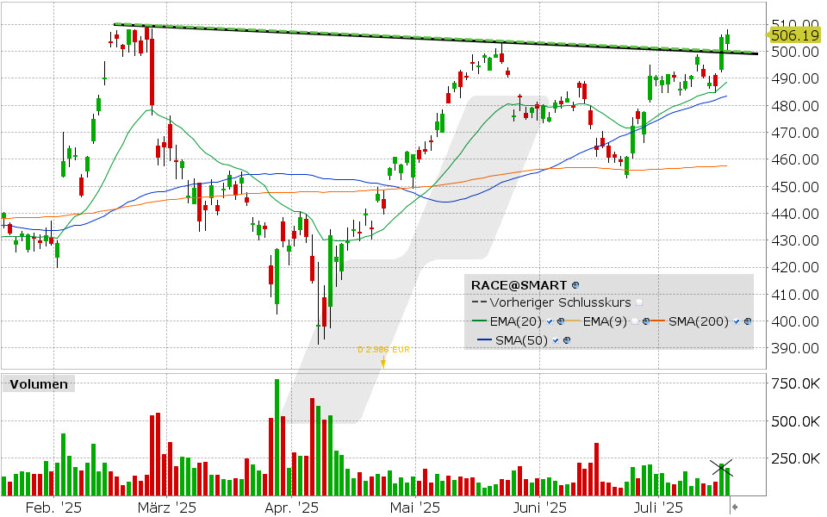This screenshot has height=517, width=827.
Task: Click the SMA(200) legend label
Action: tap(699, 321)
